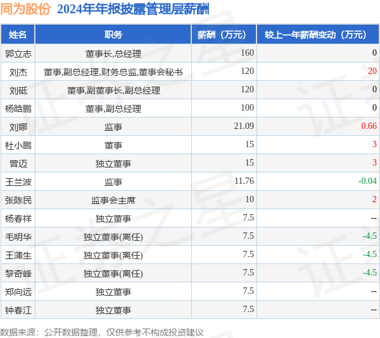Click the data source note 数据来源
The image size is (380, 338).
pos(102,332)
